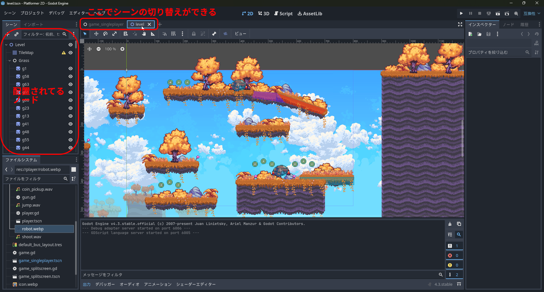Select the Select Mode arrow tool
Viewport: 544px width, 292px height.
[x=85, y=34]
